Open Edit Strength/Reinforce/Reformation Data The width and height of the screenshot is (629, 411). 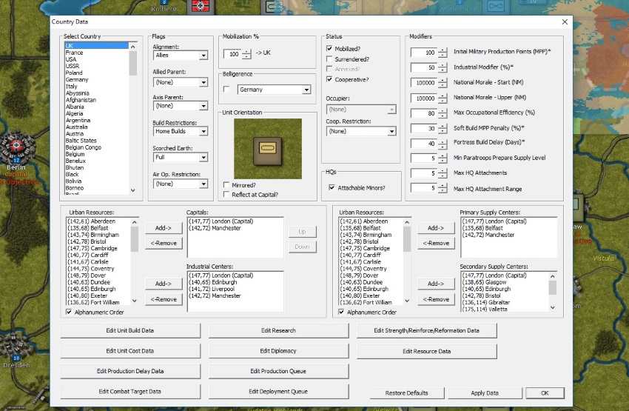426,330
